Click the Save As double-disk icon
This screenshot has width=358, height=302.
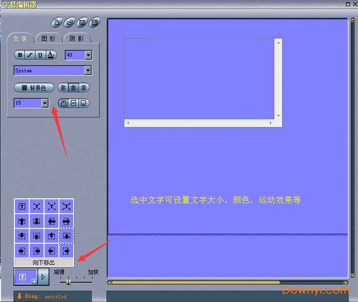click(x=95, y=22)
